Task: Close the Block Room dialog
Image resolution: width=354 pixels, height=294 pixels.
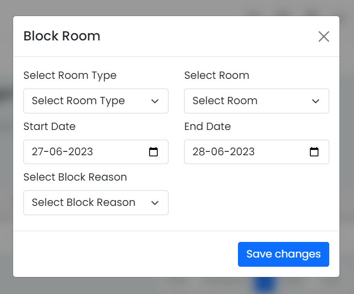Action: pyautogui.click(x=324, y=37)
